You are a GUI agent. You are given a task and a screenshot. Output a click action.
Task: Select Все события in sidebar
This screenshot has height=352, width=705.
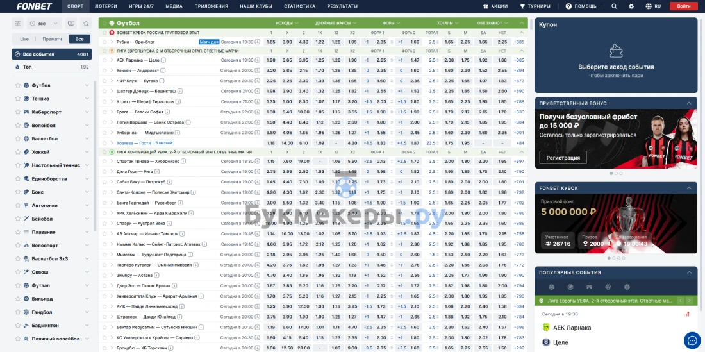tap(52, 54)
